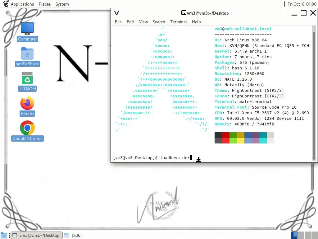The image size is (318, 239).
Task: Click the 'Kernel: 6.4.9-arch1-1' line
Action: 241,51
